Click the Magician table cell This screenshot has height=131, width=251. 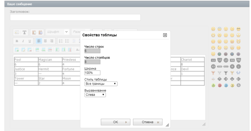[50, 59]
